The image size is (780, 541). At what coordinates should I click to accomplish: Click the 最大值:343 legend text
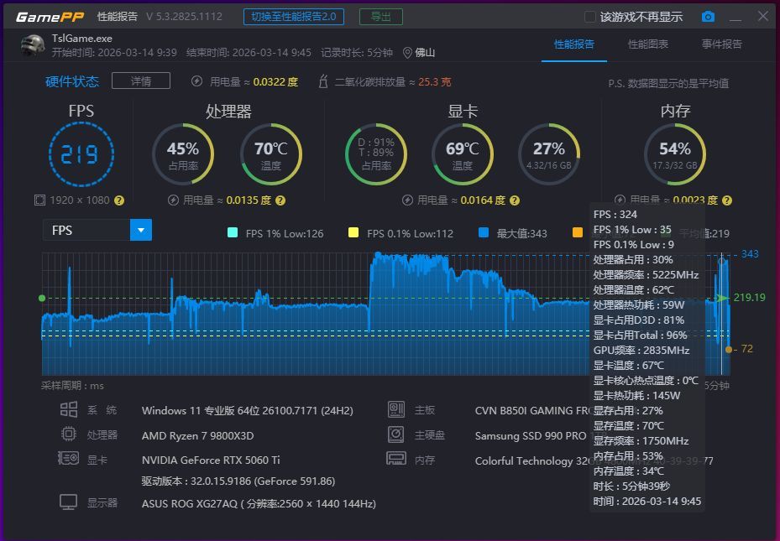[522, 233]
